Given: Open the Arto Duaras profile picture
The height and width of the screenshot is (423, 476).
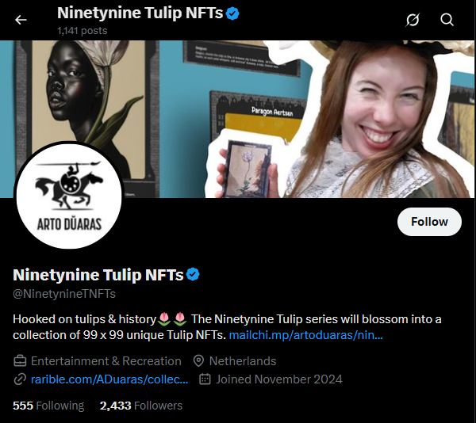Looking at the screenshot, I should point(69,196).
